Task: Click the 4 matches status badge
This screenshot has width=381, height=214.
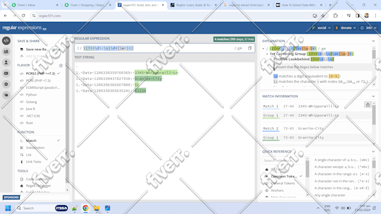Action: 234,39
